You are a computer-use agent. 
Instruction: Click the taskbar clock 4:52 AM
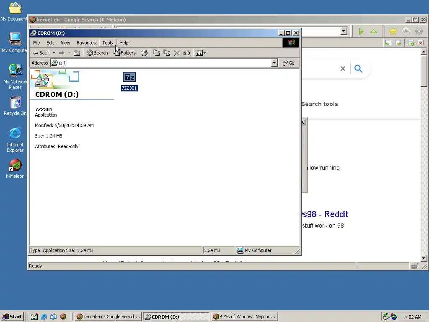(x=413, y=317)
